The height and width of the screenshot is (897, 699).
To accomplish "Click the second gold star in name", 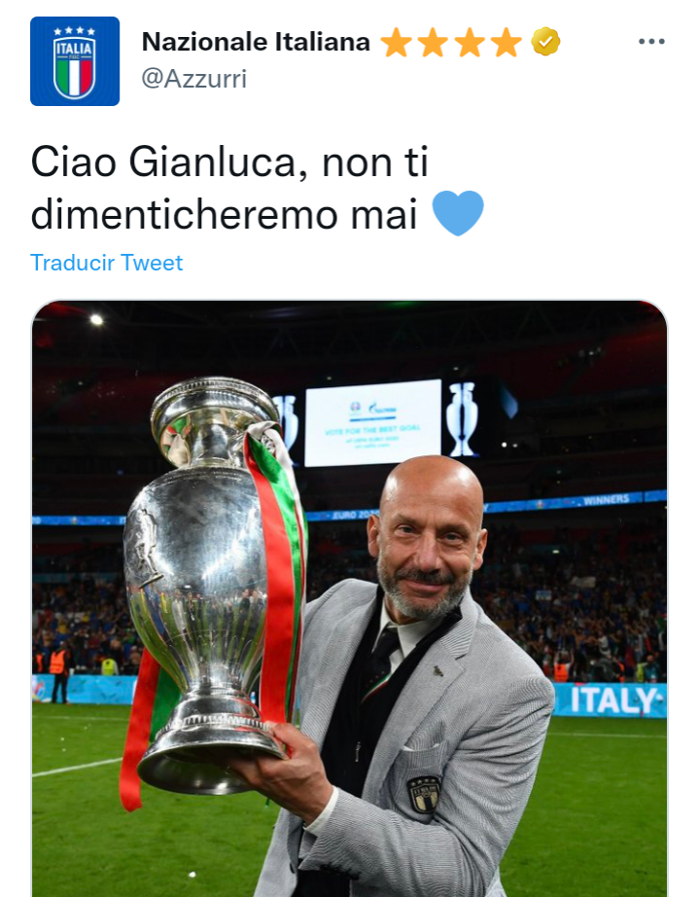I will (x=433, y=43).
